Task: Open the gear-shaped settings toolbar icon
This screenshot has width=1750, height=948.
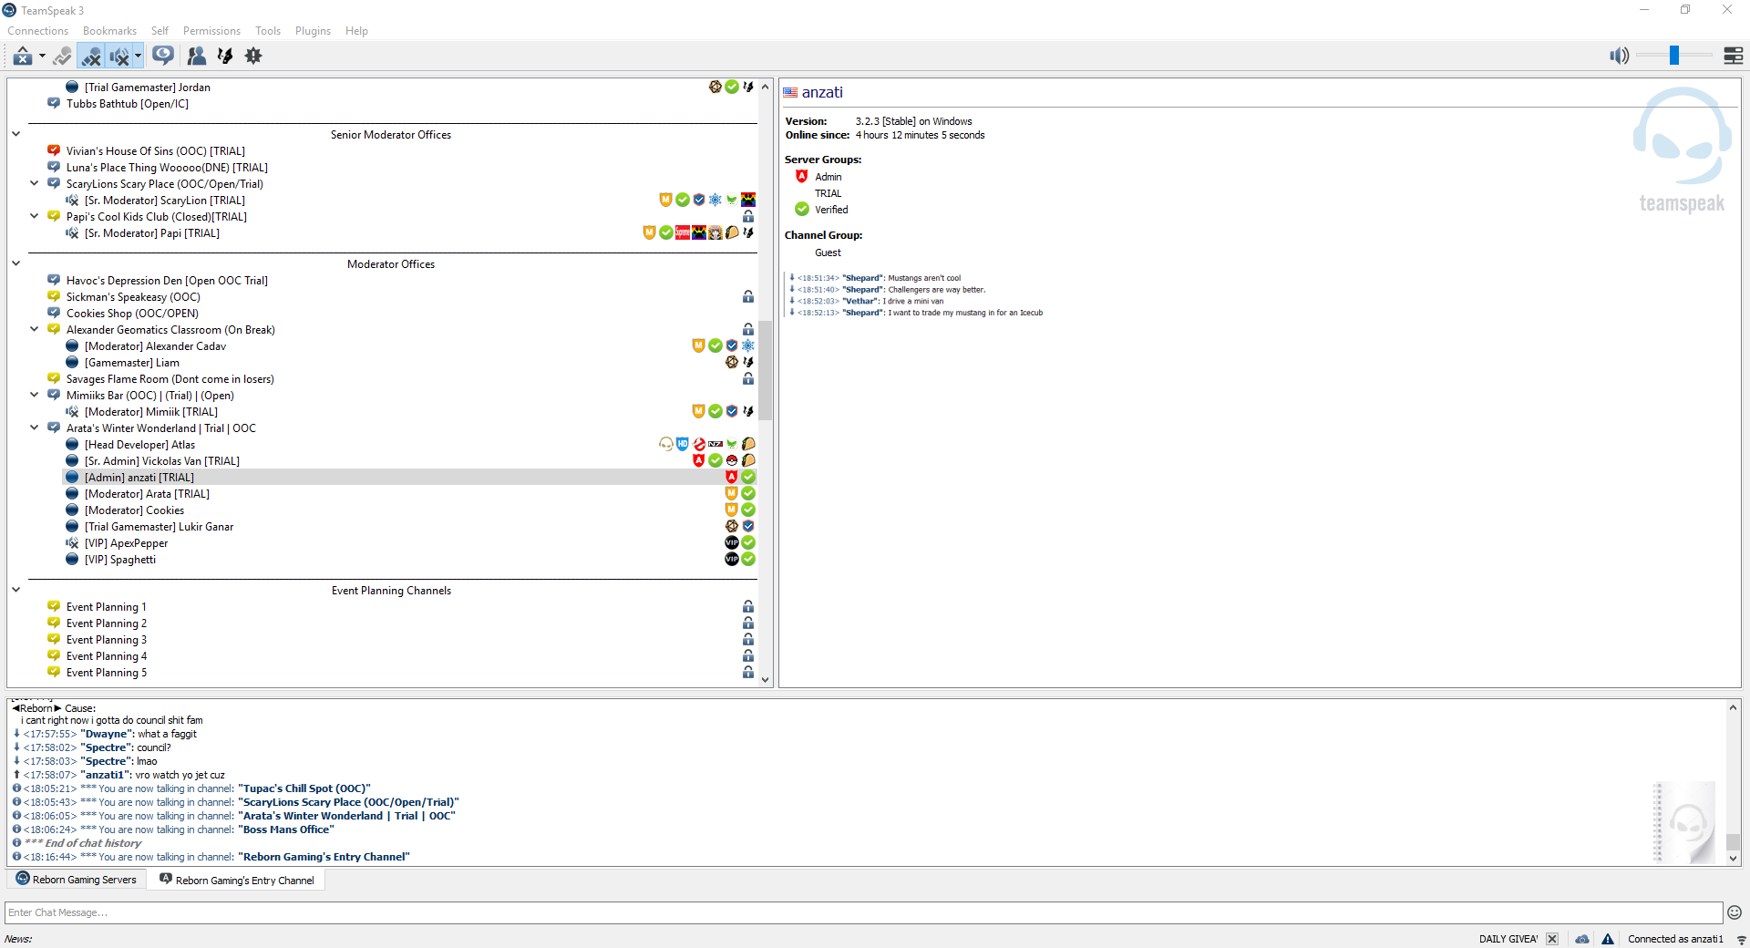Action: [x=253, y=57]
